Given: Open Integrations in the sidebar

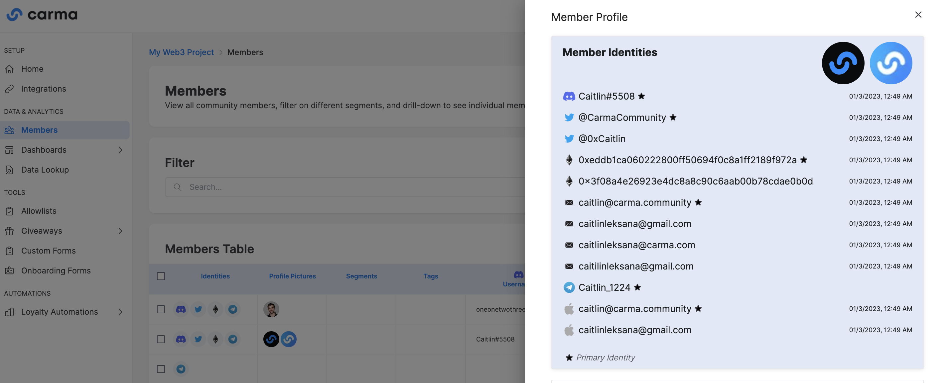Looking at the screenshot, I should 43,89.
